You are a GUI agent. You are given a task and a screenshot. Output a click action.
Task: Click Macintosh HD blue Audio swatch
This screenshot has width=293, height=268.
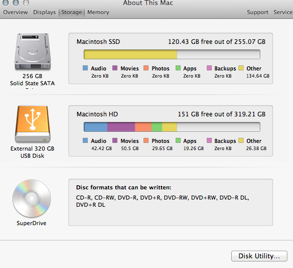point(85,140)
